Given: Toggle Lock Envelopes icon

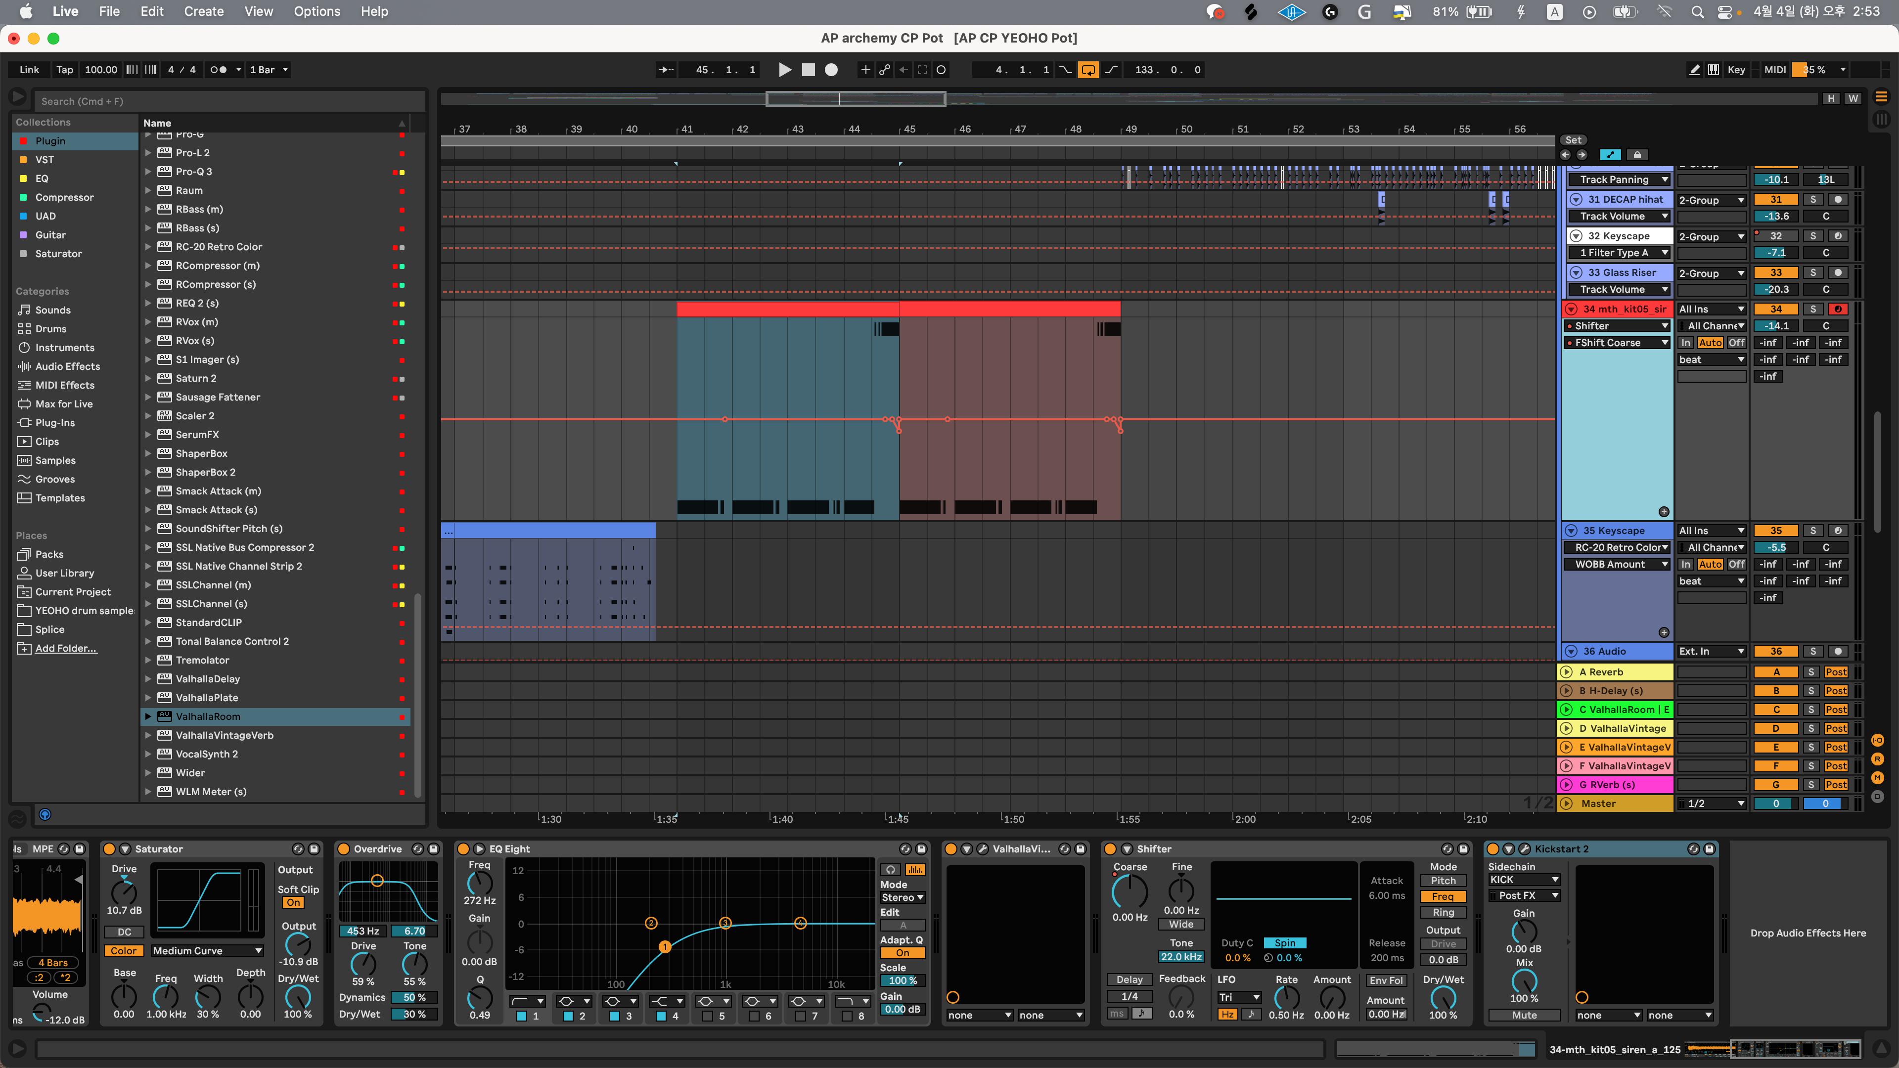Looking at the screenshot, I should click(1636, 155).
